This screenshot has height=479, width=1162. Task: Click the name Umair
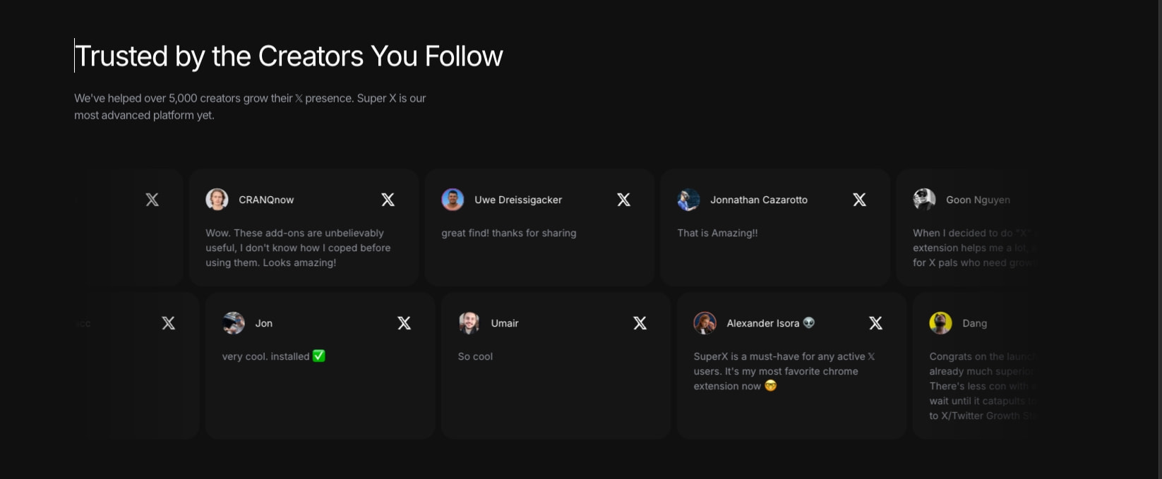pos(505,324)
